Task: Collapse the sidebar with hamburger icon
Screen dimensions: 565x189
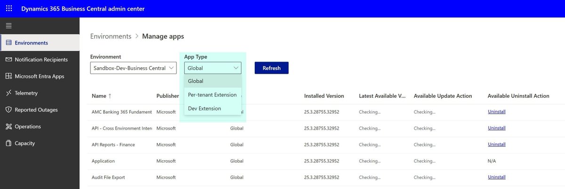Action: [8, 25]
